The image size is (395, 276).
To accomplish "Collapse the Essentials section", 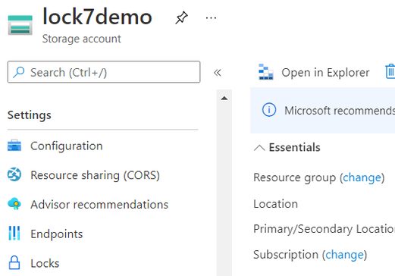I will (259, 148).
